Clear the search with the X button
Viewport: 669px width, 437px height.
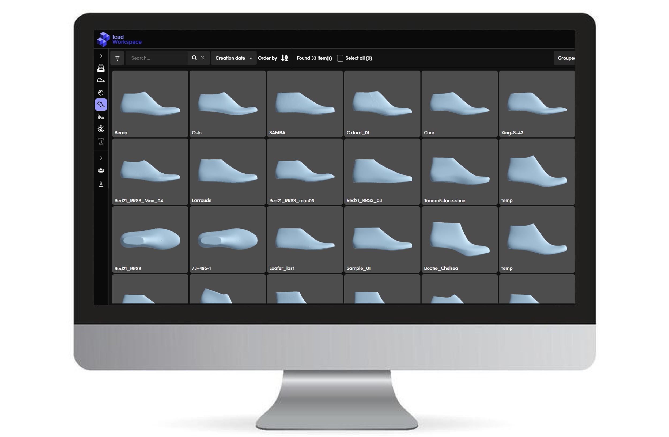tap(203, 58)
